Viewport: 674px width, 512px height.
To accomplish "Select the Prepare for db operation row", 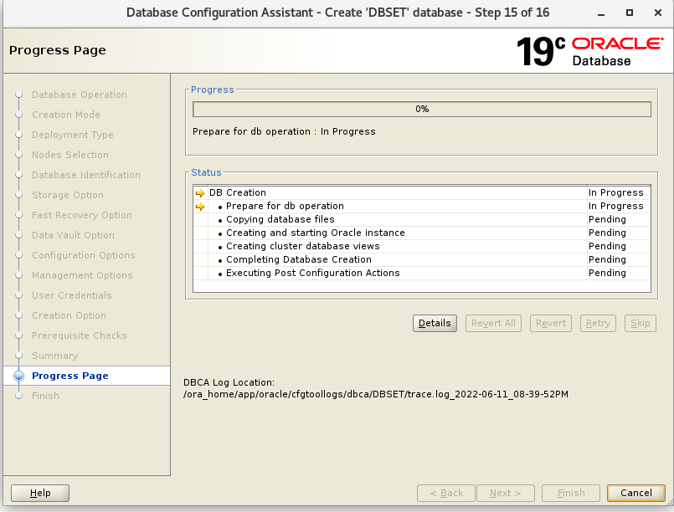I will (x=422, y=206).
